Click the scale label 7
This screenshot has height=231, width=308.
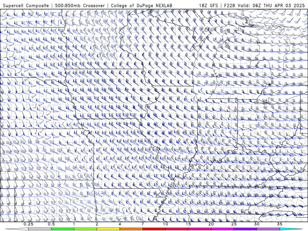pos(142,224)
